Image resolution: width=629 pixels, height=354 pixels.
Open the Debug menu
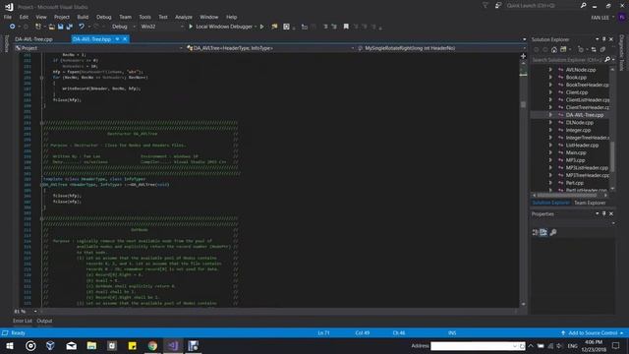(x=104, y=17)
